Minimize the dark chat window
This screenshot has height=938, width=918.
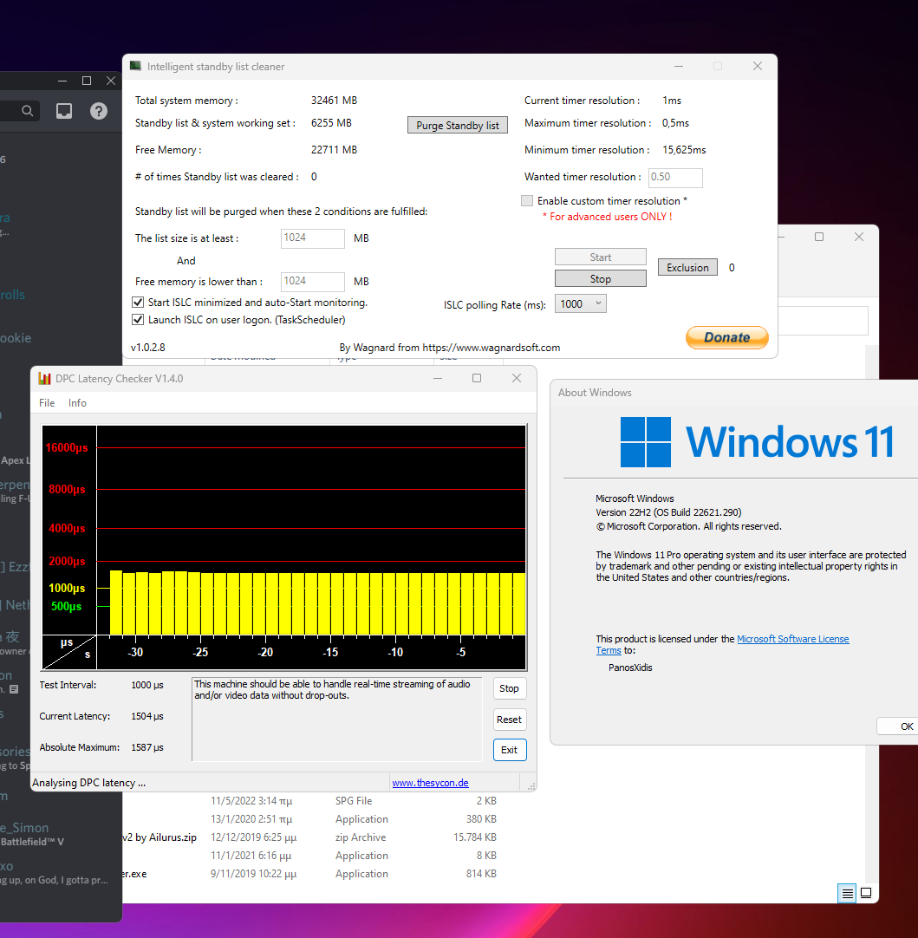click(62, 81)
